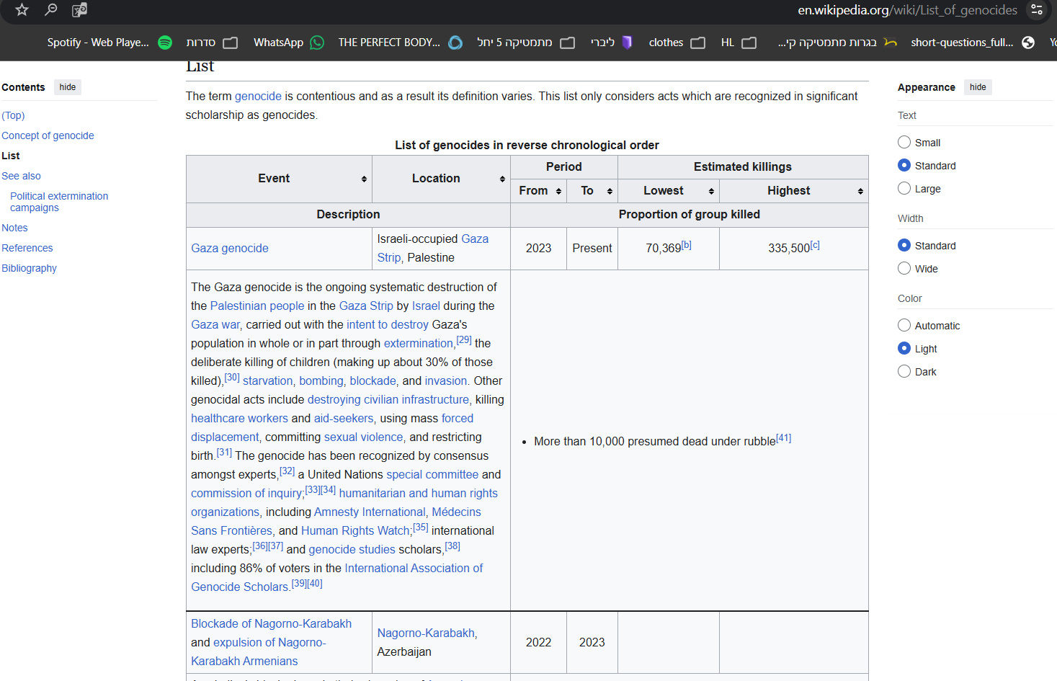The width and height of the screenshot is (1057, 681).
Task: Open the Amnesty International link
Action: click(x=370, y=512)
